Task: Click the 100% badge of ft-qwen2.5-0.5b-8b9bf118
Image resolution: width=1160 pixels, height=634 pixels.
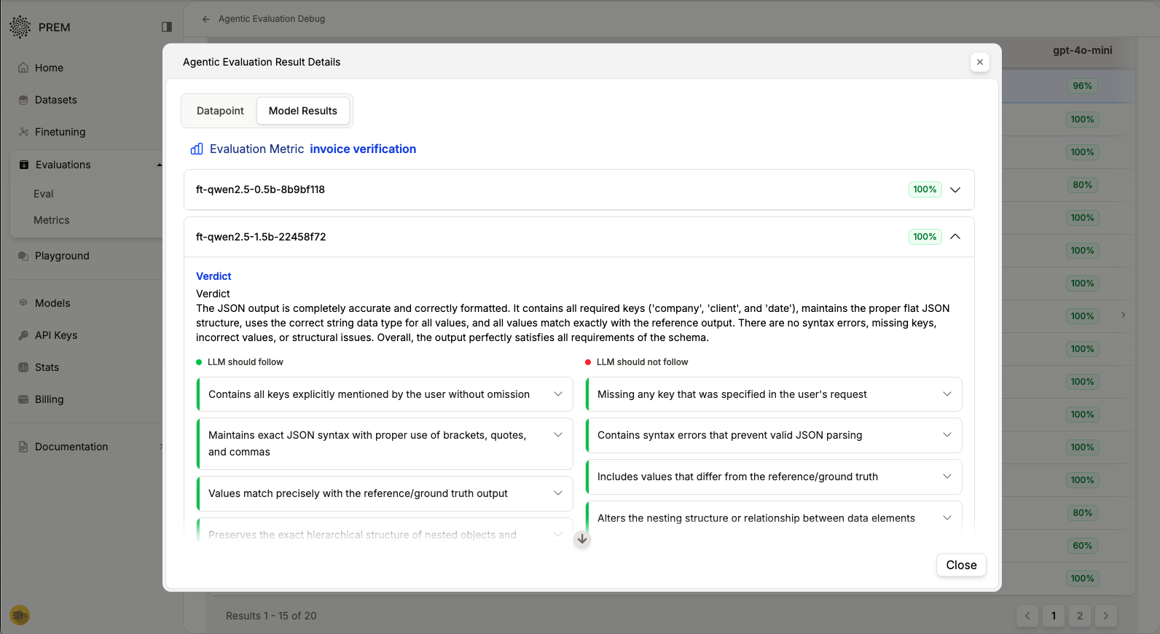Action: (x=925, y=189)
